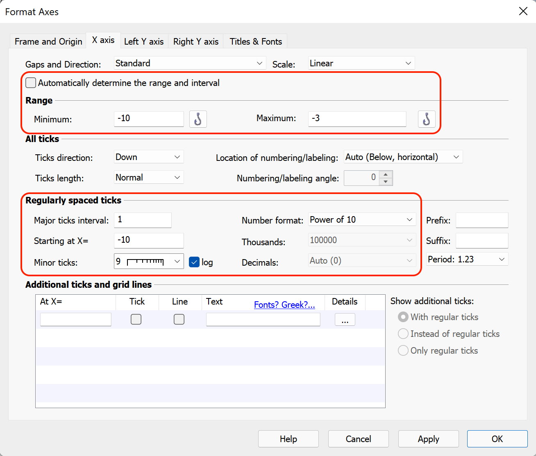Click the Help button

click(x=288, y=439)
